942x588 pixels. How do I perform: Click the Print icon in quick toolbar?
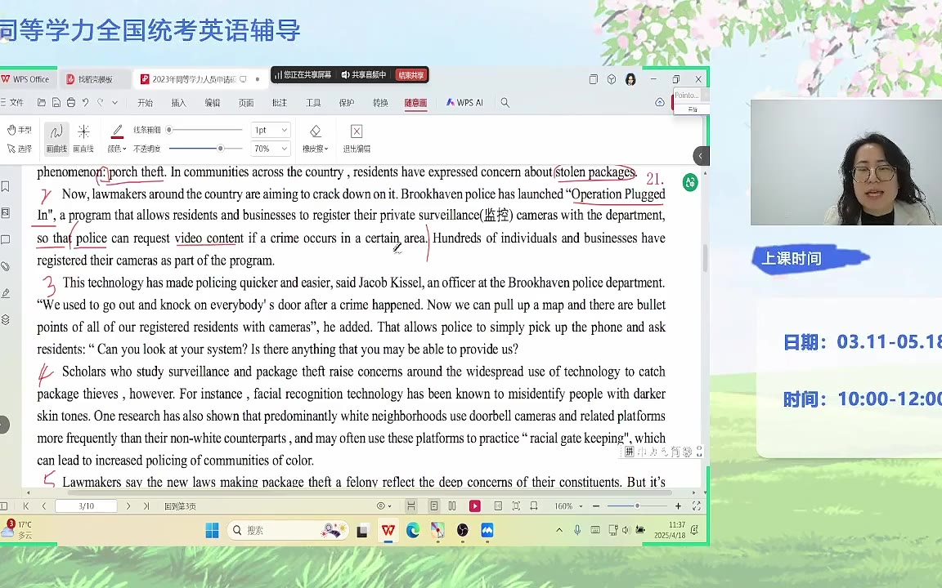(x=71, y=103)
